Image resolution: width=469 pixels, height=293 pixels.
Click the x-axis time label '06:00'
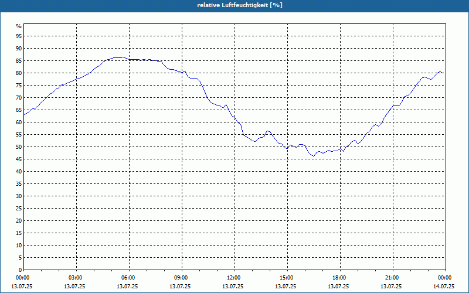pos(128,278)
